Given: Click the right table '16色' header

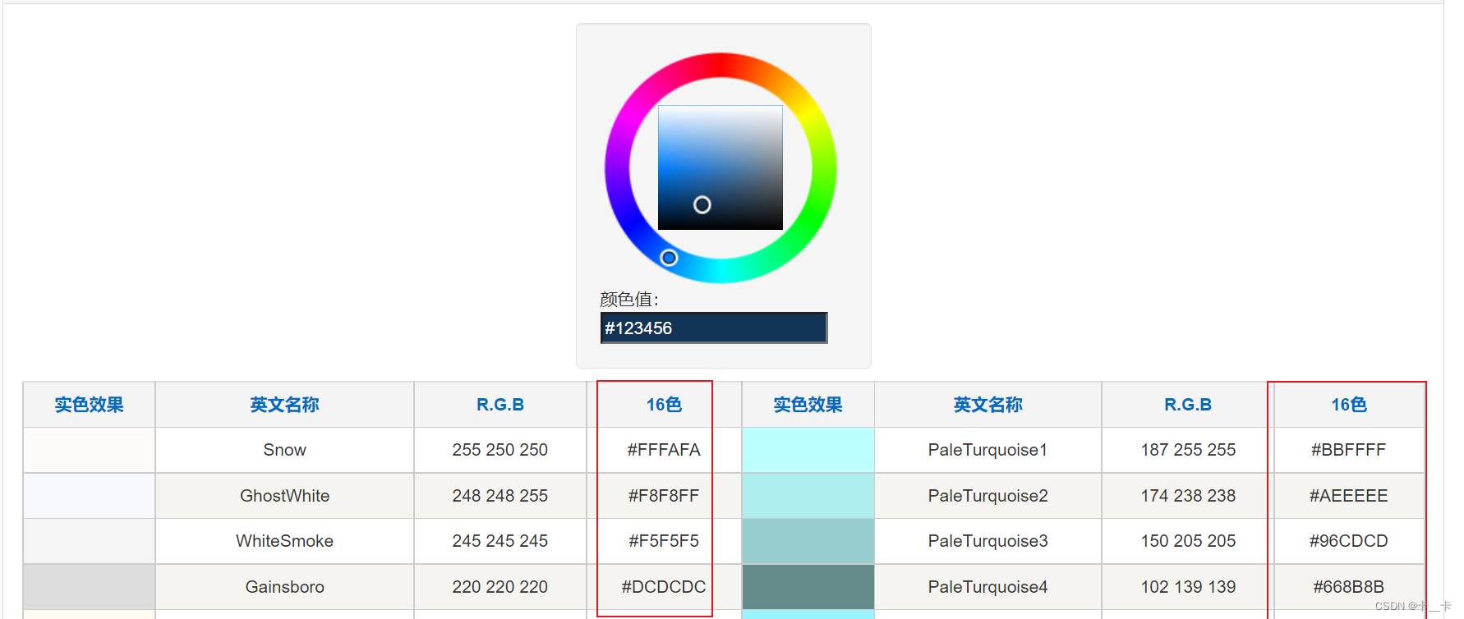Looking at the screenshot, I should [x=1348, y=405].
